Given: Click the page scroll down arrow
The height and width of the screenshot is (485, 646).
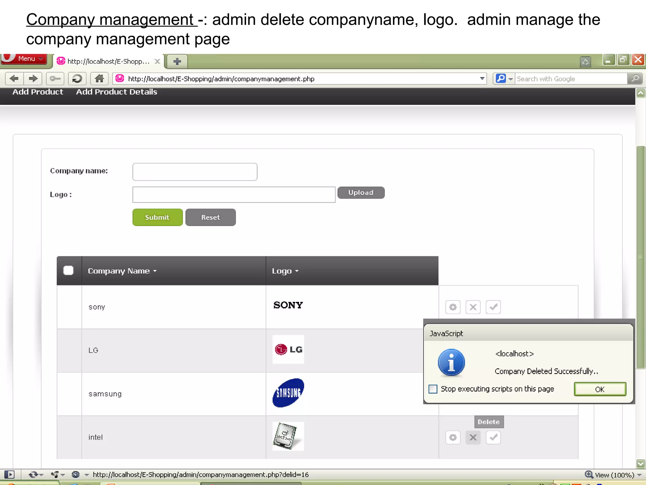Looking at the screenshot, I should [x=641, y=464].
